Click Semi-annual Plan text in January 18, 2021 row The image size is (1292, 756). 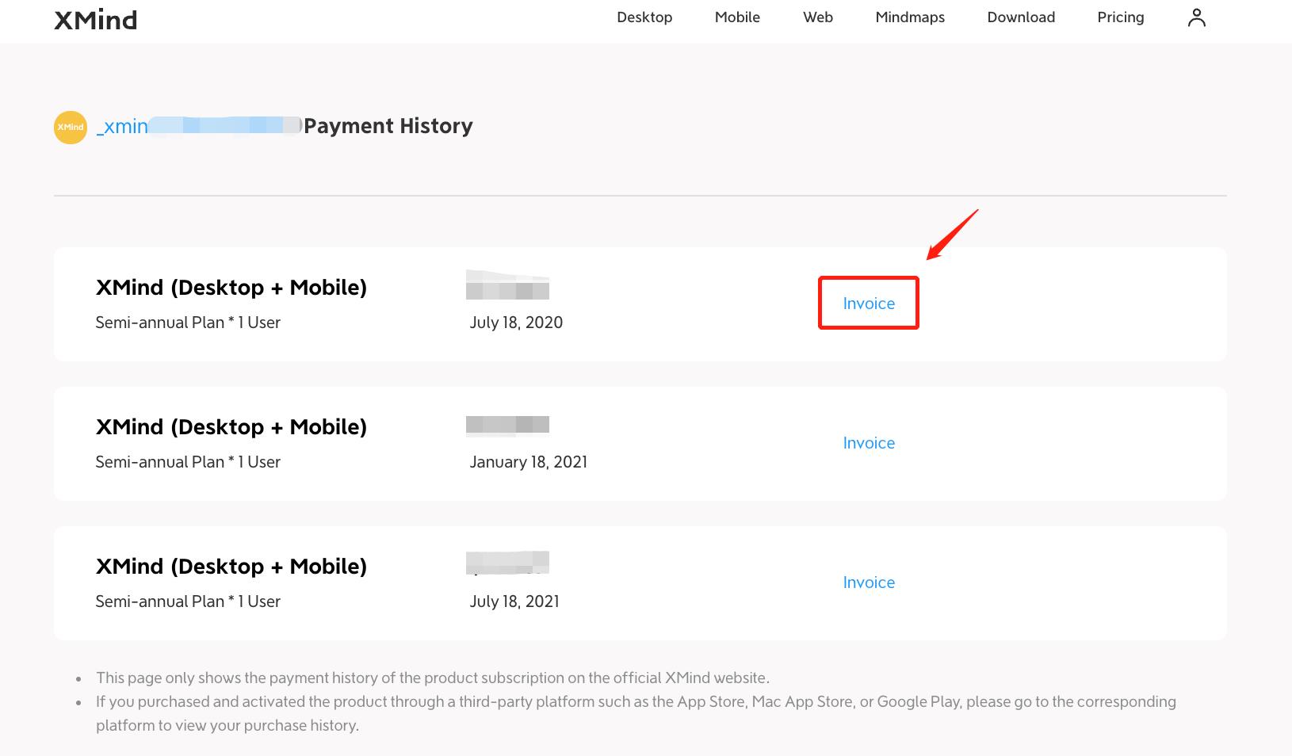click(188, 462)
